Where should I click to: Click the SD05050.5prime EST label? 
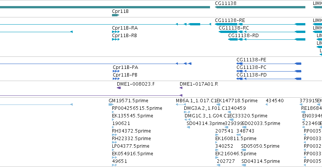260,146
